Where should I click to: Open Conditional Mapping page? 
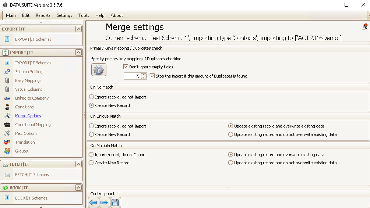point(33,125)
